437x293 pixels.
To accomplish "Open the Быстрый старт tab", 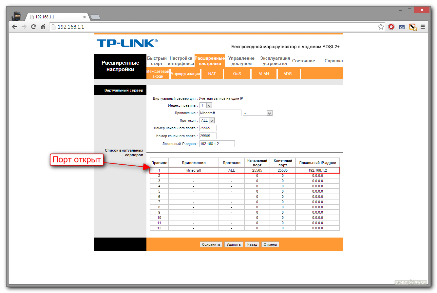I will (157, 61).
